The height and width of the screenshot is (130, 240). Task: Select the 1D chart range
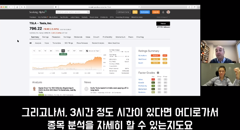pyautogui.click(x=34, y=51)
